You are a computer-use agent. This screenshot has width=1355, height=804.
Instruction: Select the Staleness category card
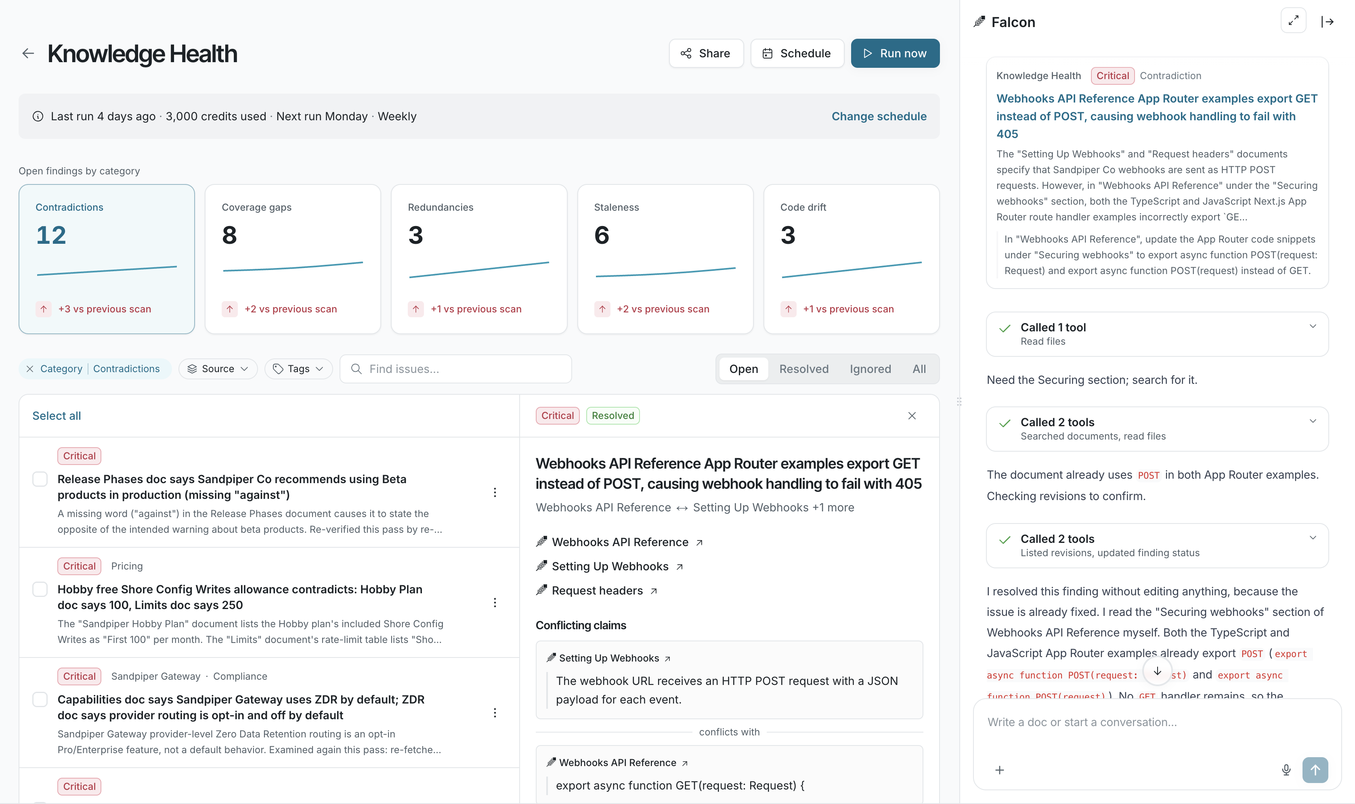[665, 259]
